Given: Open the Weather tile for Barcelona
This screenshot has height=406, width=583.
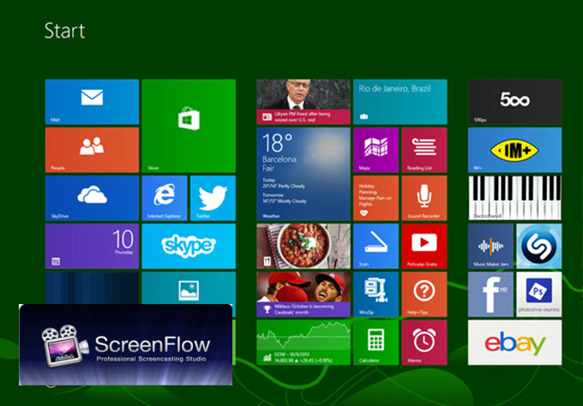Looking at the screenshot, I should 304,174.
